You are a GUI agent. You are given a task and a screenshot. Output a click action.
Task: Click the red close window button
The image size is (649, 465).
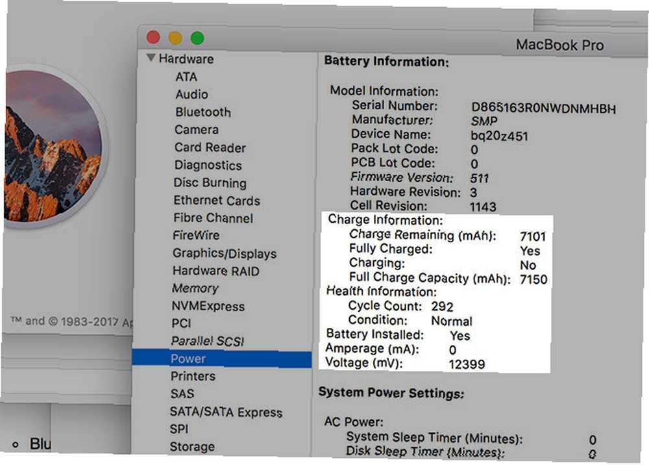pos(154,37)
